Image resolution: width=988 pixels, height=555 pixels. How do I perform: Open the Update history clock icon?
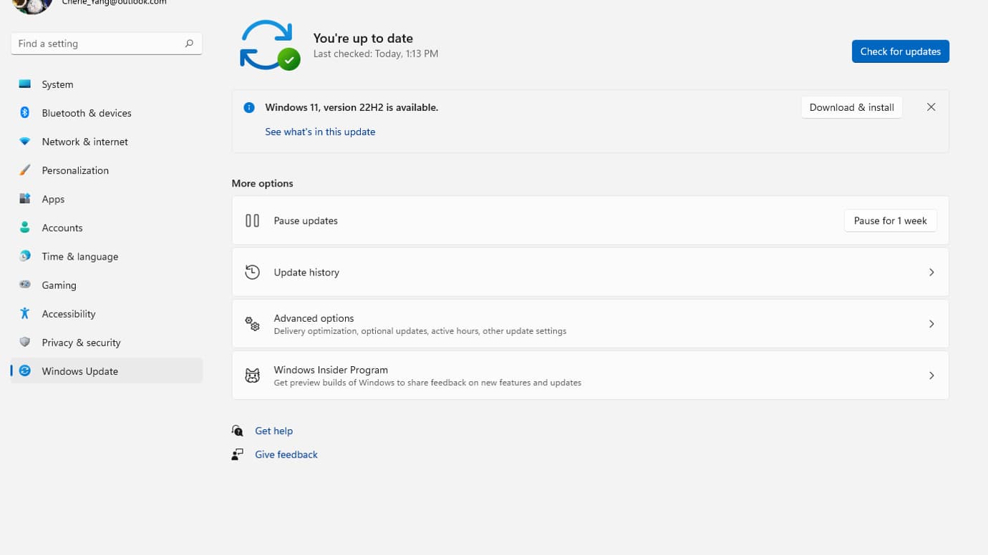[252, 272]
